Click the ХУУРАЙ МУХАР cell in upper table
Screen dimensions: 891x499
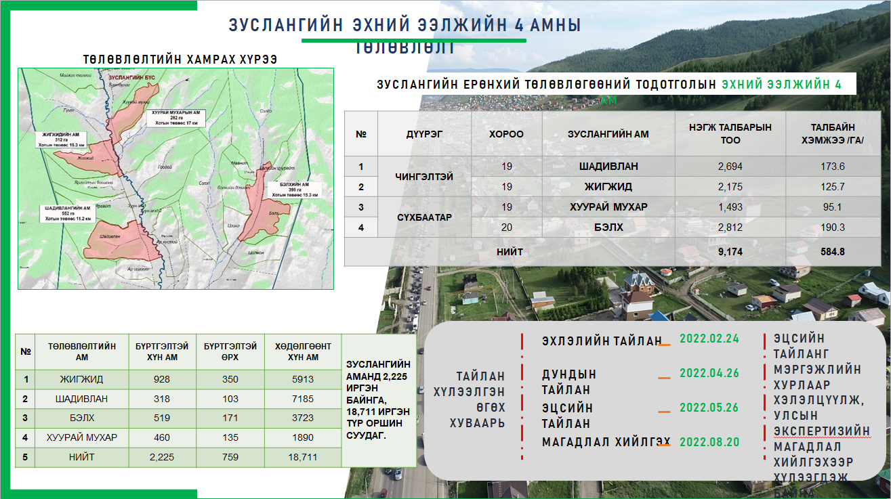point(608,207)
